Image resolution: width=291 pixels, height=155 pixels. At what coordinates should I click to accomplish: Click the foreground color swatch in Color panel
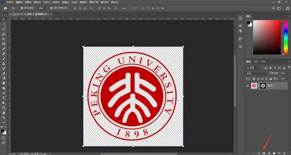pos(248,23)
